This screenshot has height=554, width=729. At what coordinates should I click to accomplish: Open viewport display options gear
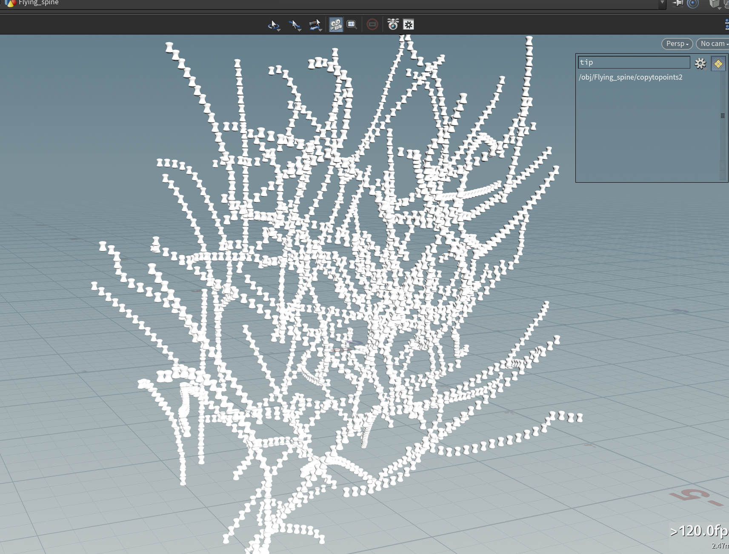point(409,25)
